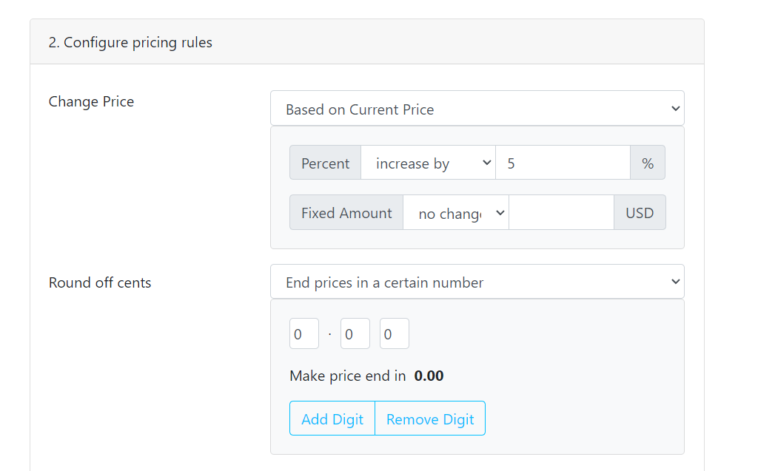The height and width of the screenshot is (471, 758).
Task: Focus the empty Fixed Amount input field
Action: coord(561,213)
